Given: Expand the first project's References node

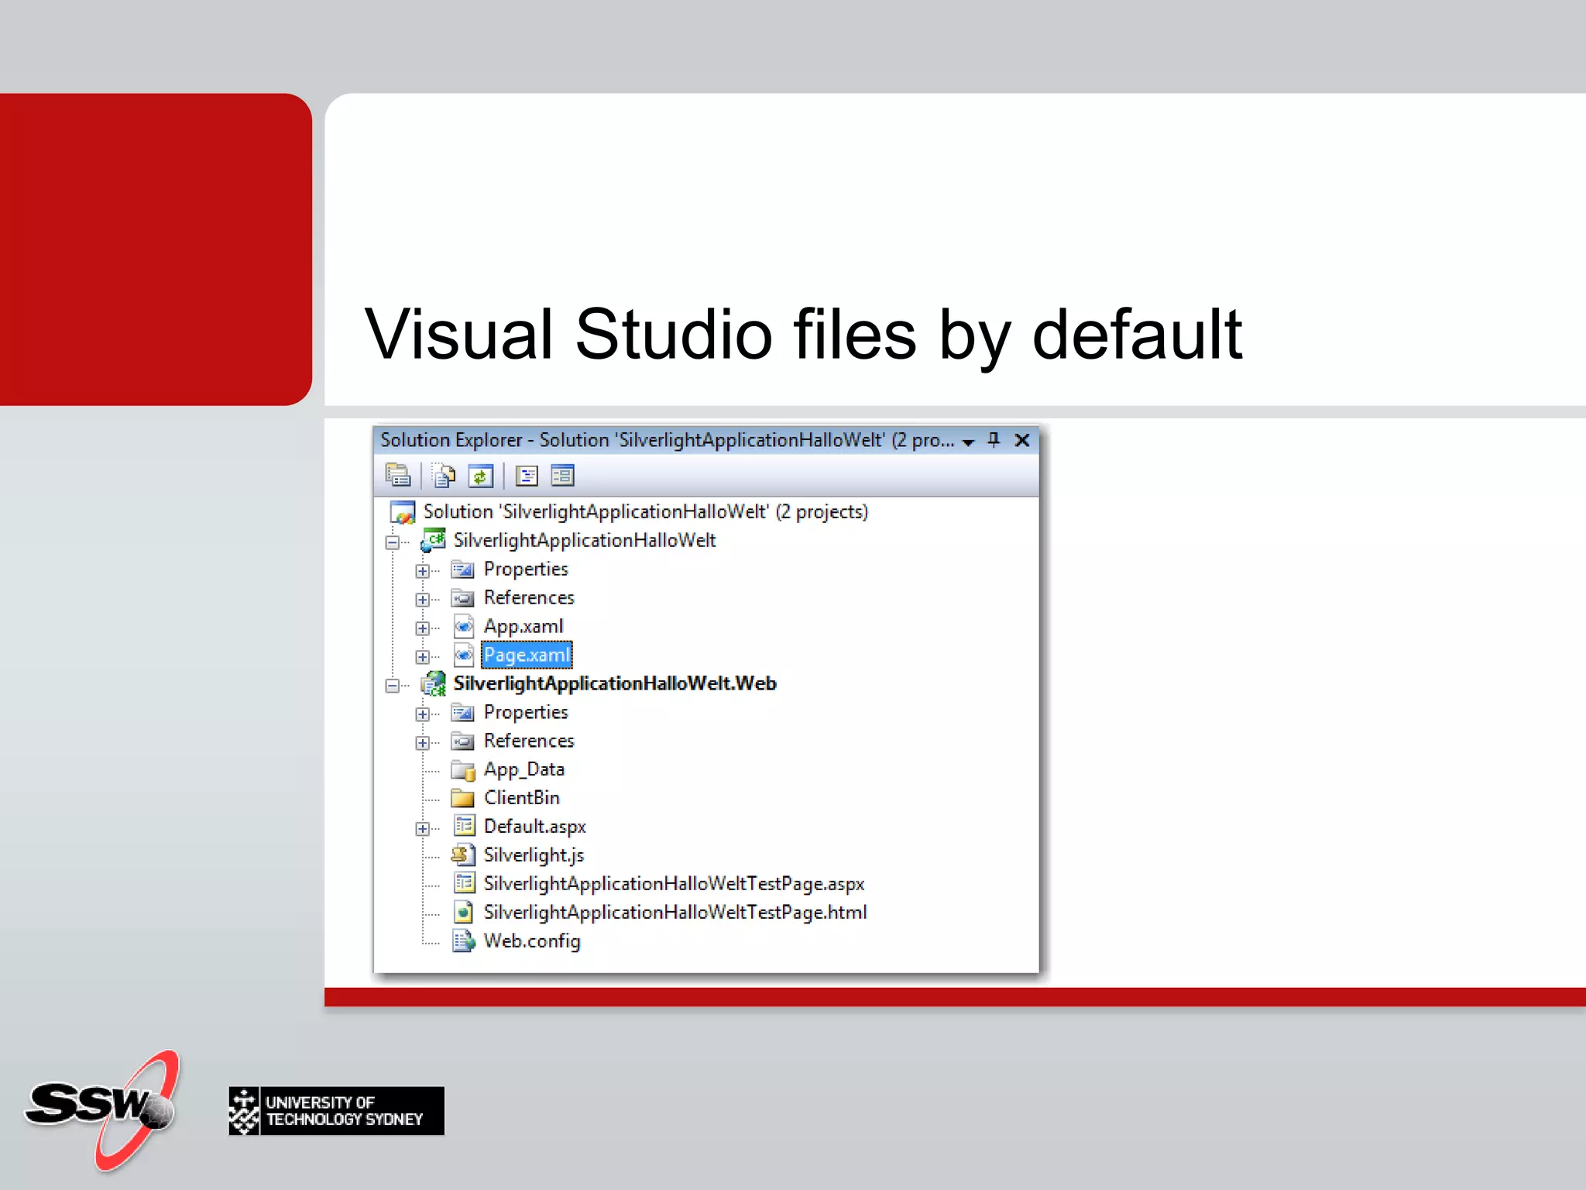Looking at the screenshot, I should [423, 600].
